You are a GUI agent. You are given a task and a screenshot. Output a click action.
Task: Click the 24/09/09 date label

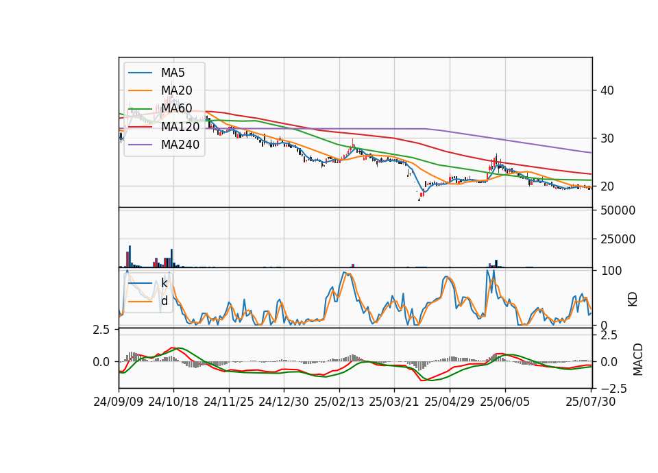(x=119, y=402)
